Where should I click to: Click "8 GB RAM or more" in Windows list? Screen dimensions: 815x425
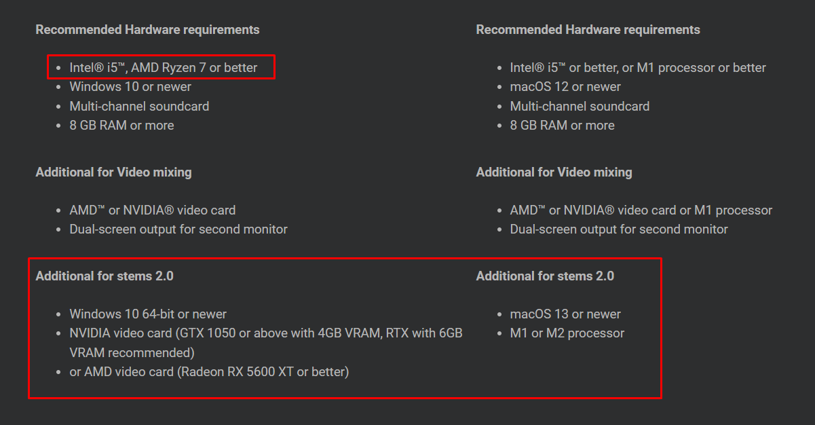tap(121, 126)
